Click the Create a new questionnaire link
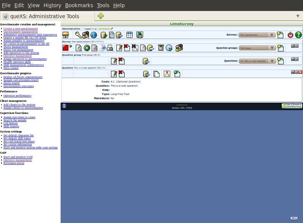This screenshot has width=303, height=223. point(20,29)
